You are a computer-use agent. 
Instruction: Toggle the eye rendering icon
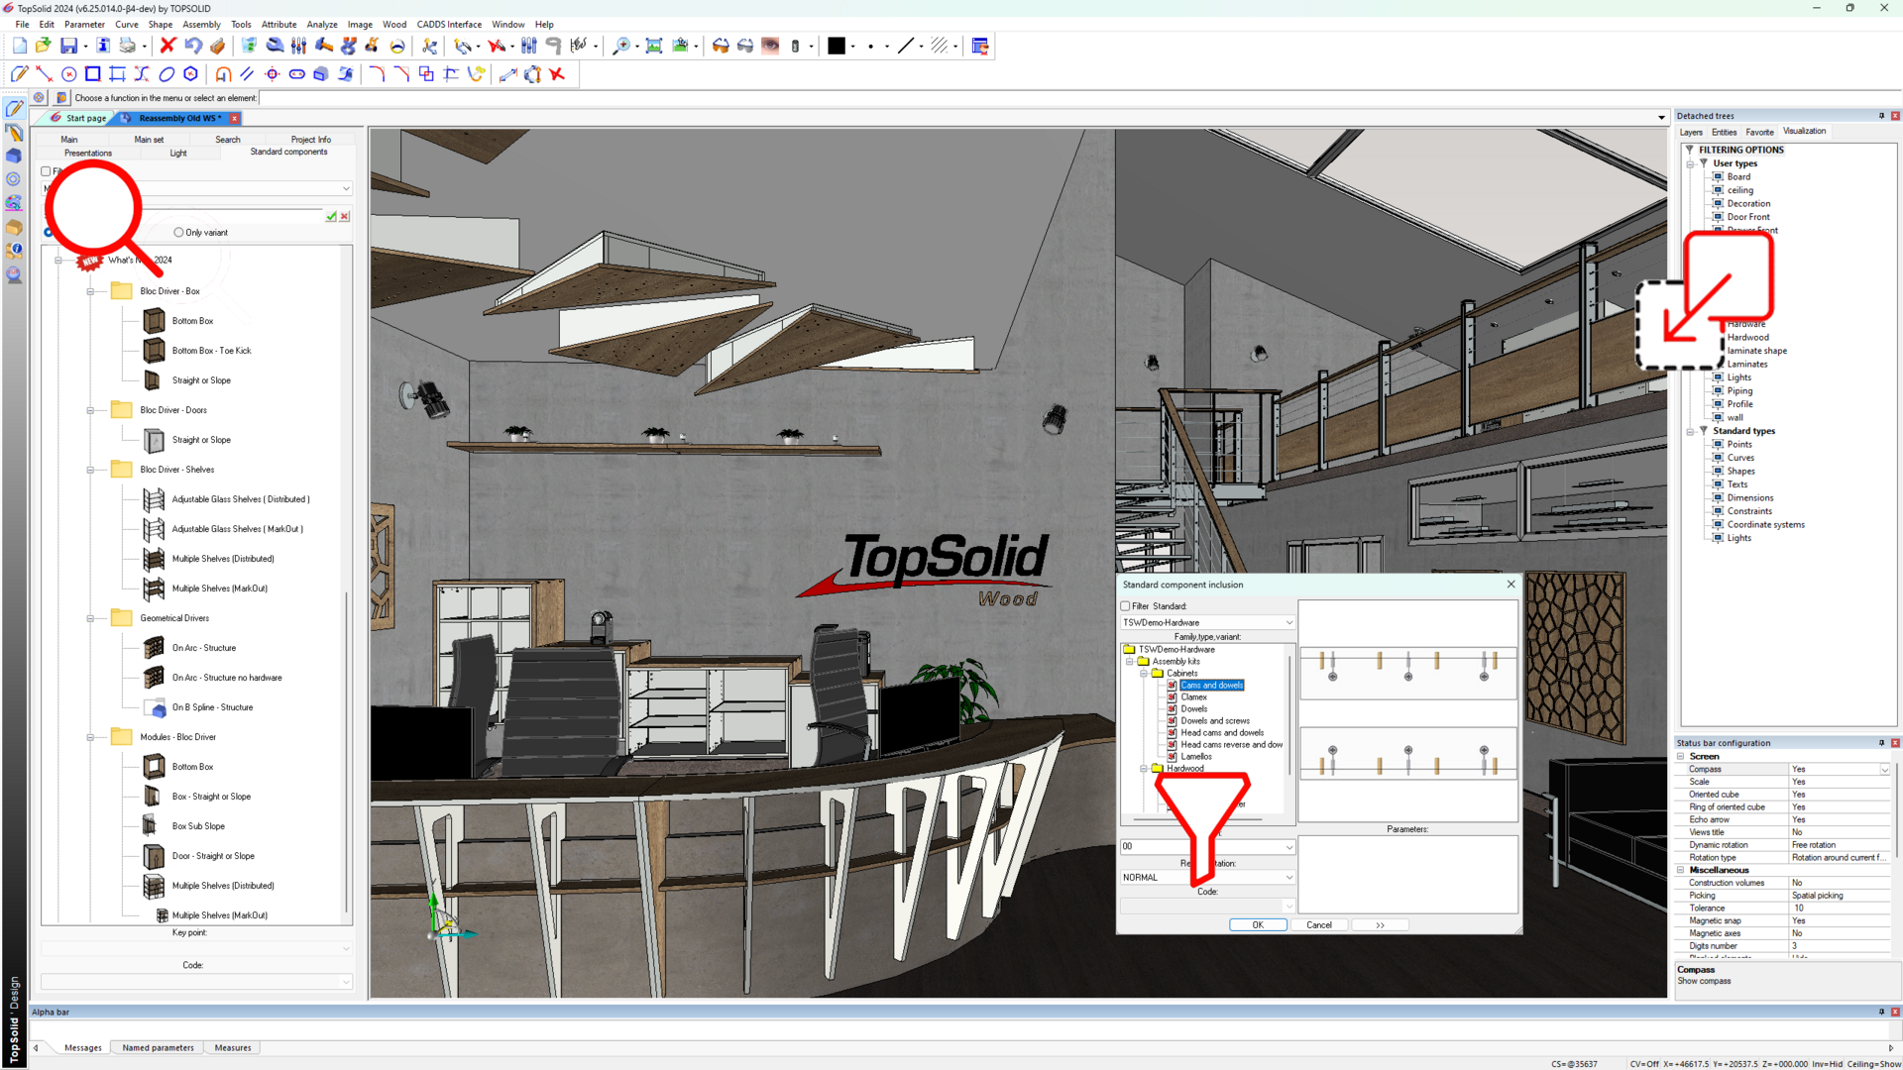pyautogui.click(x=770, y=46)
